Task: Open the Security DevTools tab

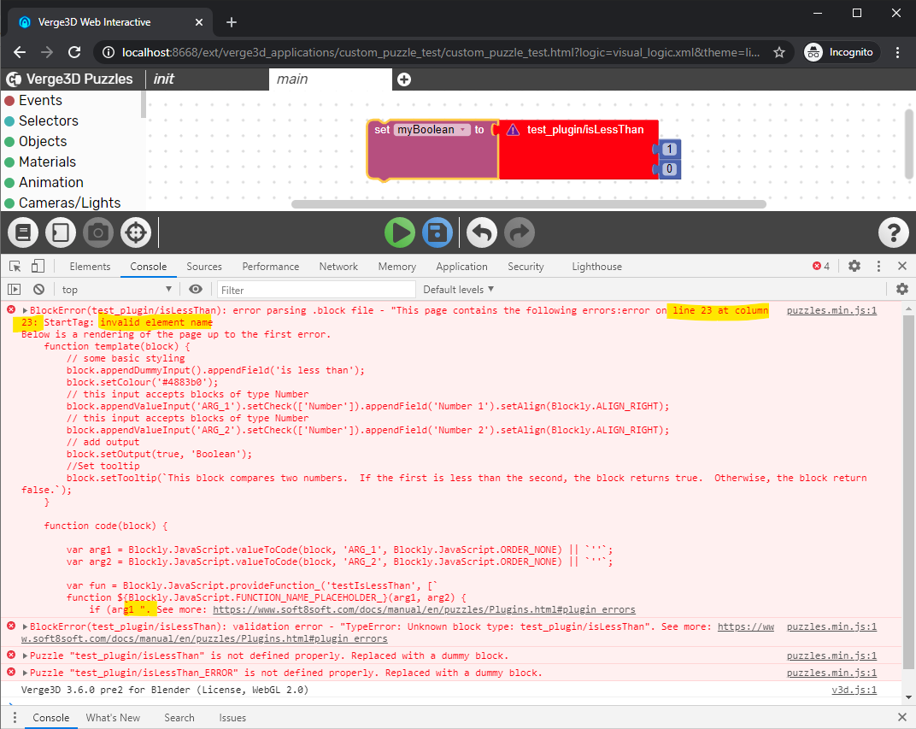Action: [526, 267]
